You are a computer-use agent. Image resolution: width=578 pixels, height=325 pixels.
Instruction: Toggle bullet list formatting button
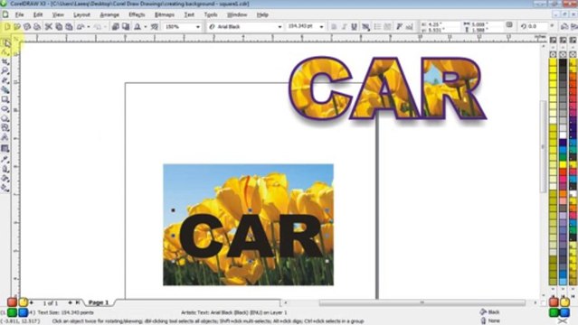coord(377,27)
